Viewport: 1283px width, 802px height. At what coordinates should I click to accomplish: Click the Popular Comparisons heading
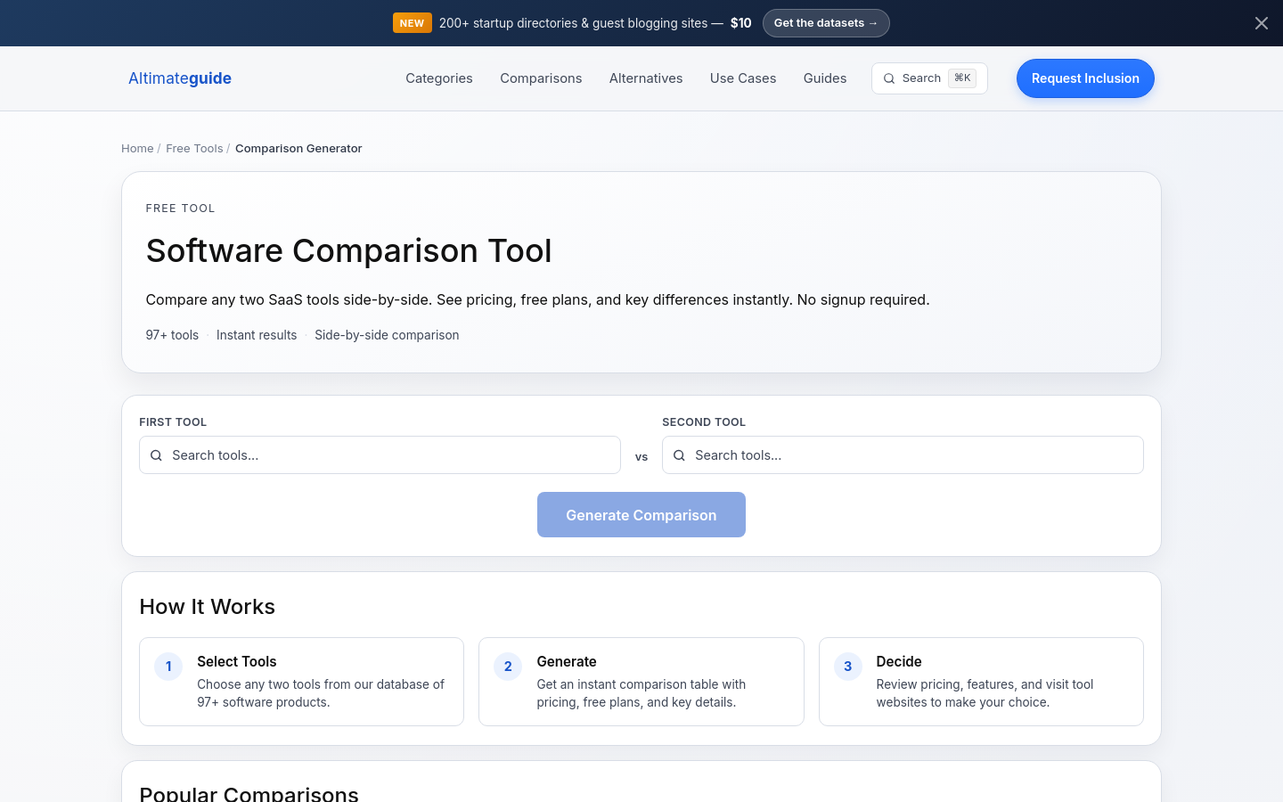(249, 793)
